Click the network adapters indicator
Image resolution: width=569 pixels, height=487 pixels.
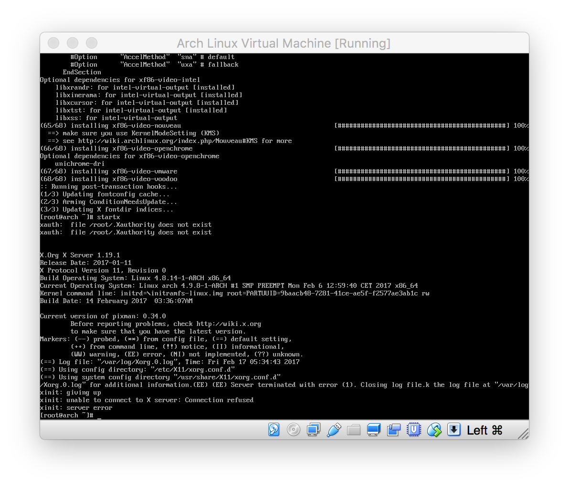tap(314, 430)
